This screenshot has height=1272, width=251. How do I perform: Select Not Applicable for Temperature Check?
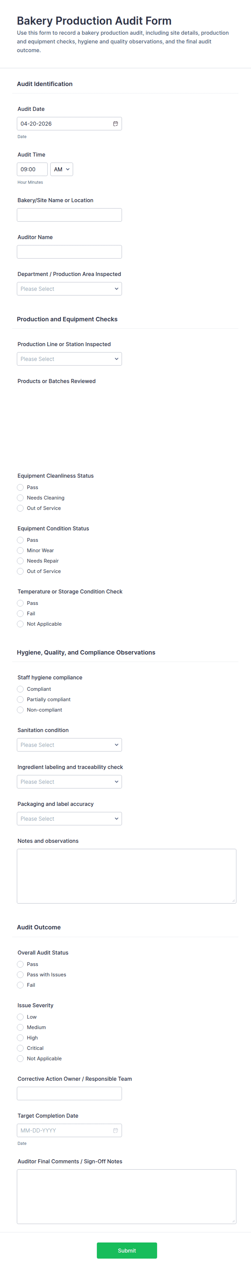(x=20, y=624)
